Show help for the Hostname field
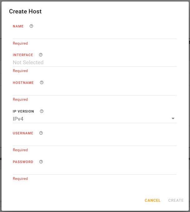This screenshot has width=190, height=212. 41,83
